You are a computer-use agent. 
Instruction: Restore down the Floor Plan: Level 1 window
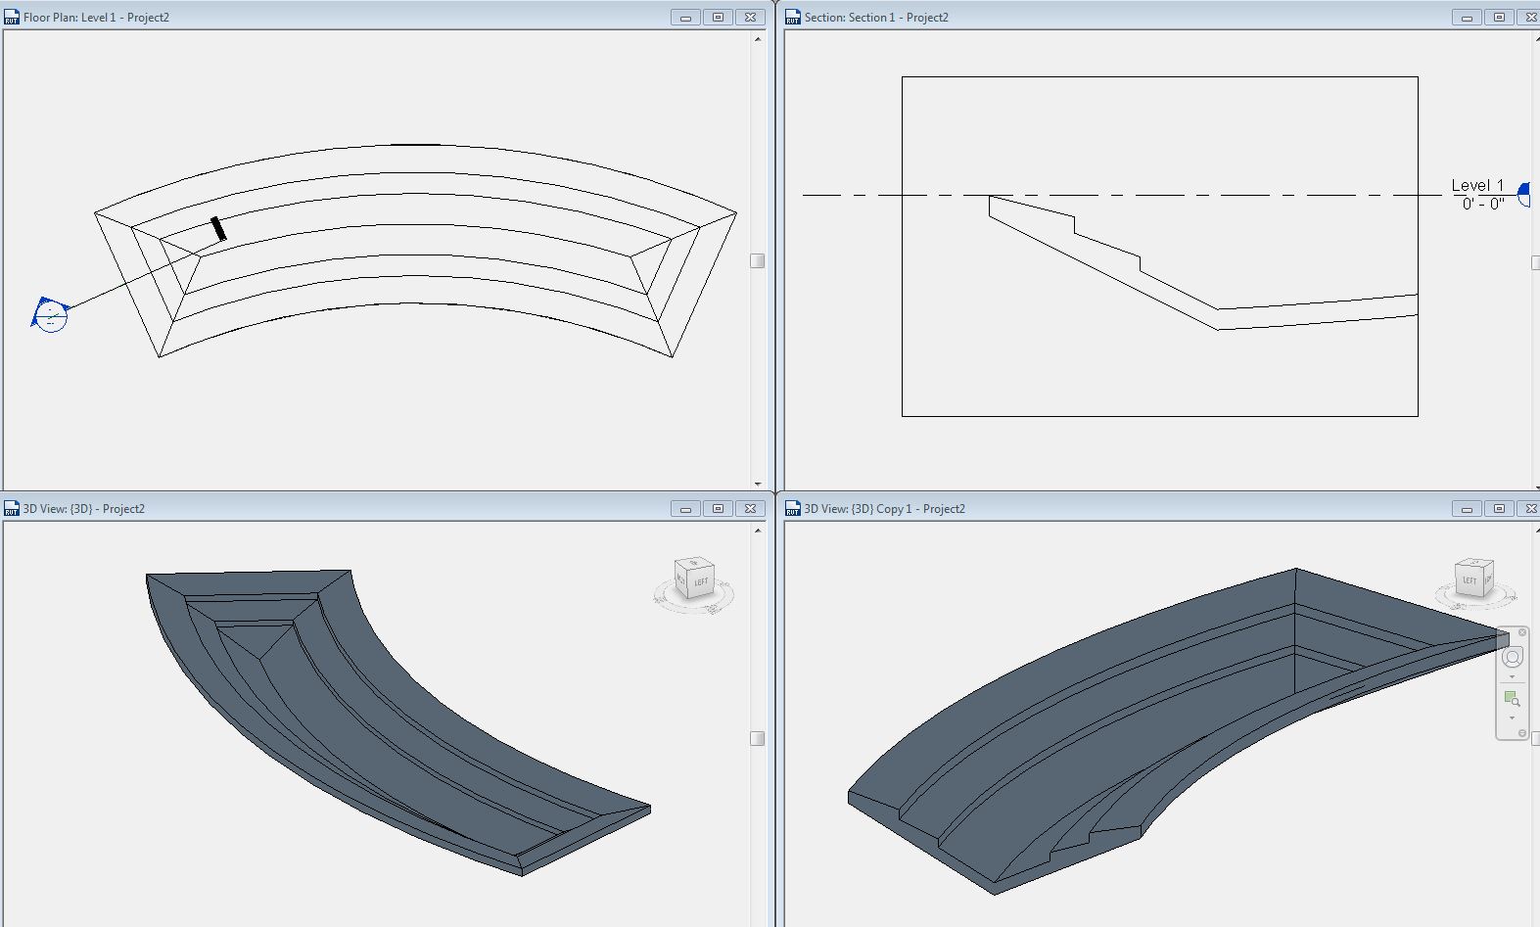pos(718,18)
